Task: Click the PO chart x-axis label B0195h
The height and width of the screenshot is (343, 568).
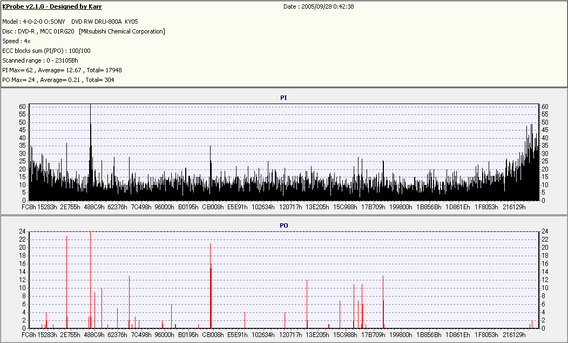Action: [188, 335]
